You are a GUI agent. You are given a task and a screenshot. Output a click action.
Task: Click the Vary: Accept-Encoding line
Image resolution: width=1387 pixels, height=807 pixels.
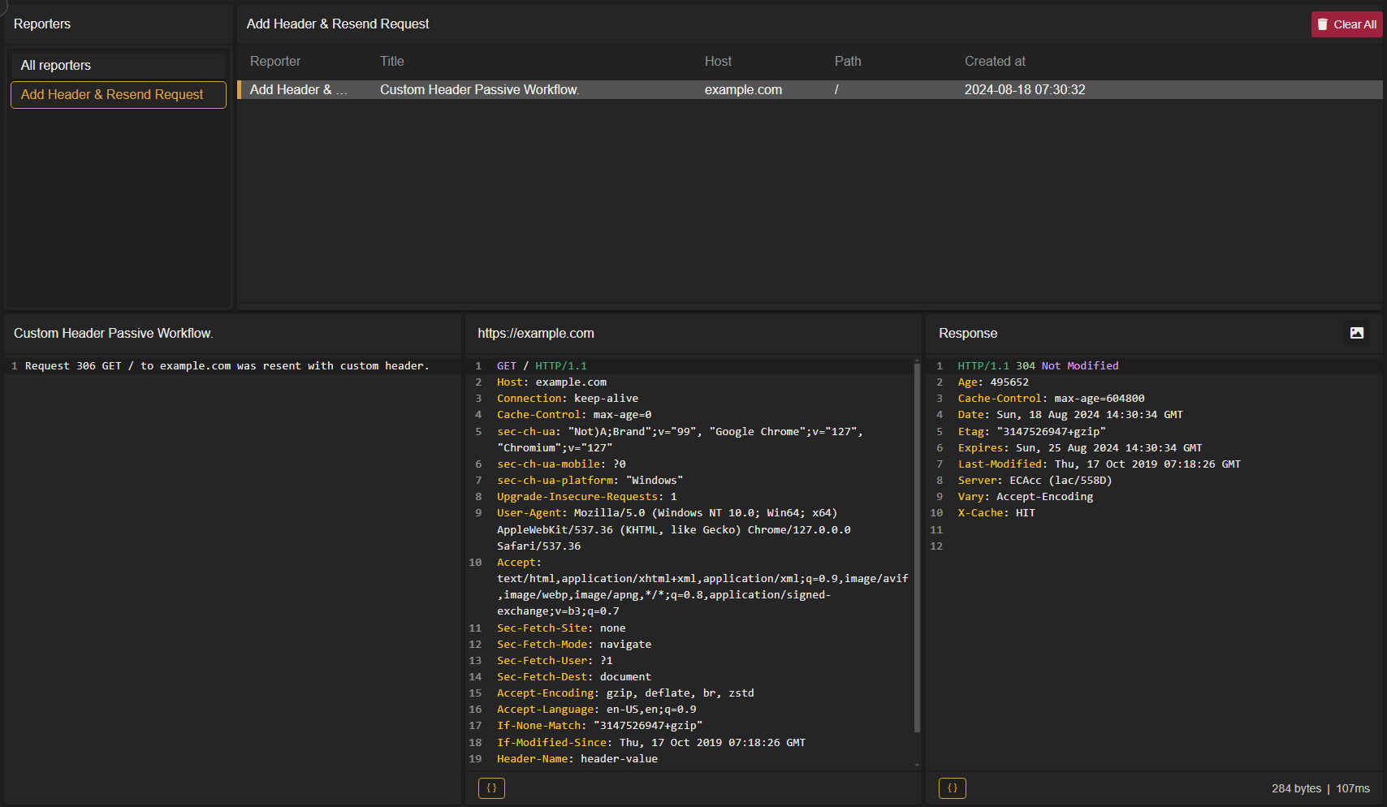pyautogui.click(x=1026, y=497)
